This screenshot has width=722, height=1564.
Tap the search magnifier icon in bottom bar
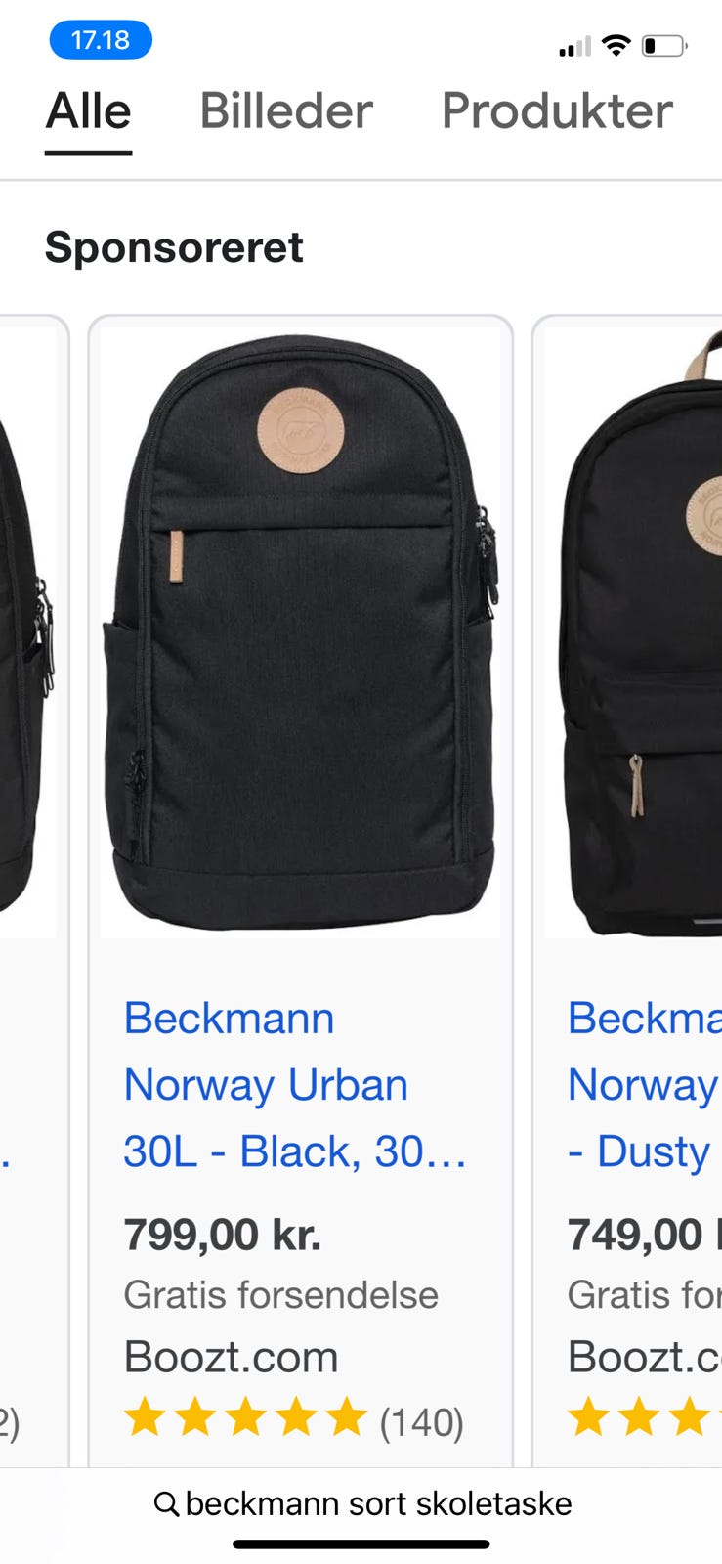pos(166,1504)
